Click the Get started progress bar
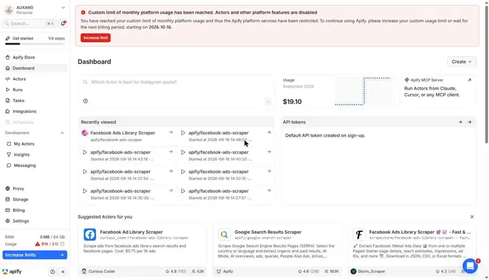Viewport: 489px width, 280px height. click(x=35, y=44)
